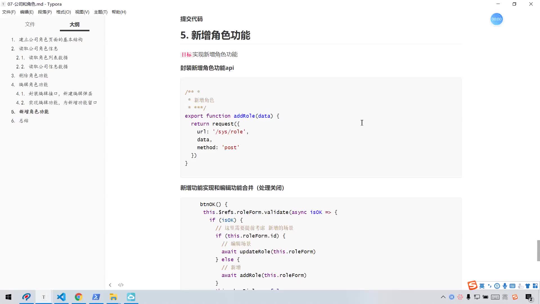Click the await addRole(this.roleForm) line
540x304 pixels.
pyautogui.click(x=264, y=275)
